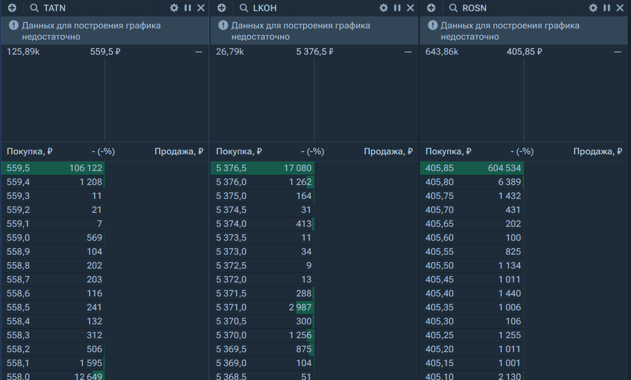Click the - (-%) header in ROSN panel
Image resolution: width=631 pixels, height=380 pixels.
point(522,152)
